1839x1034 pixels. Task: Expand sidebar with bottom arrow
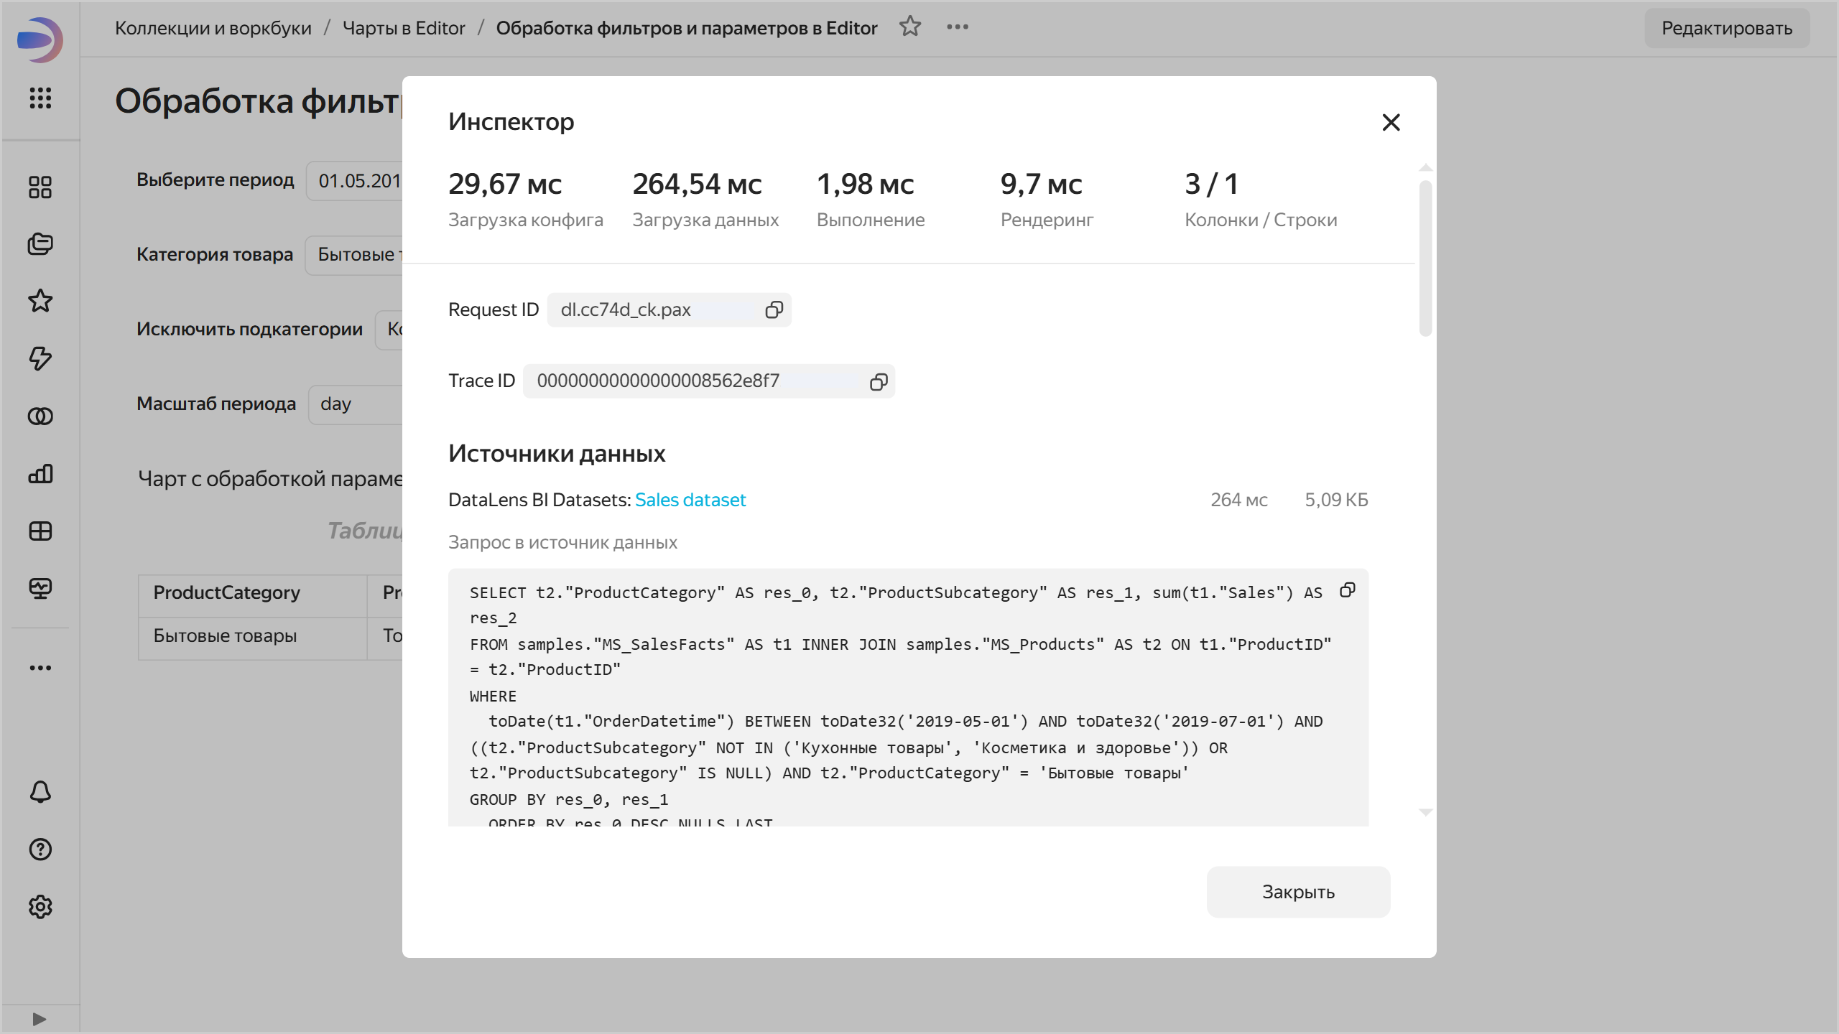click(40, 1018)
